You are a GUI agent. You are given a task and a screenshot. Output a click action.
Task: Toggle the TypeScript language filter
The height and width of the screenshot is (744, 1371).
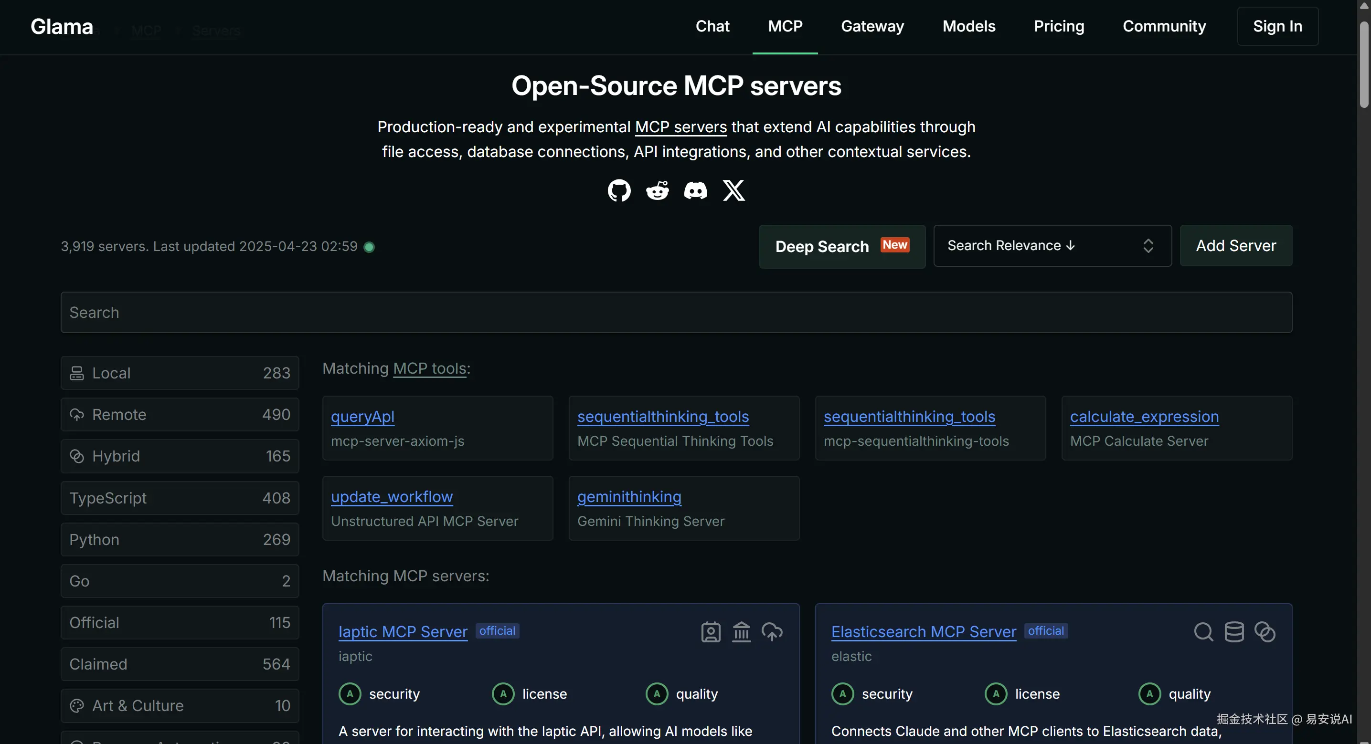pyautogui.click(x=180, y=498)
